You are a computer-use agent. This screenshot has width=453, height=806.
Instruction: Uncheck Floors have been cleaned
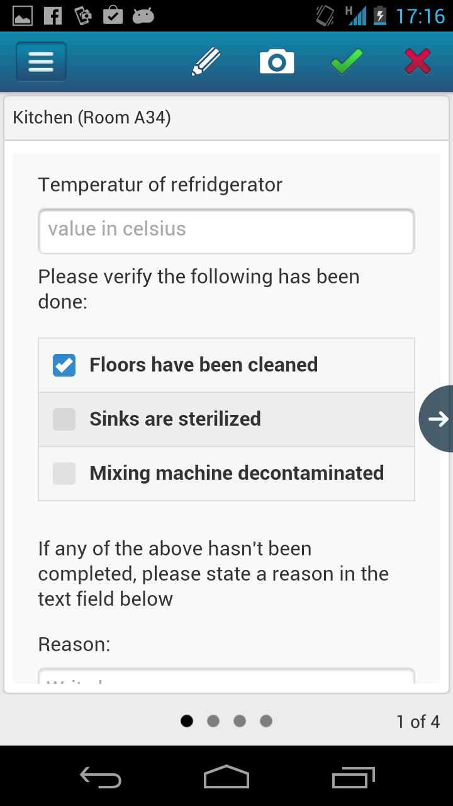(64, 365)
